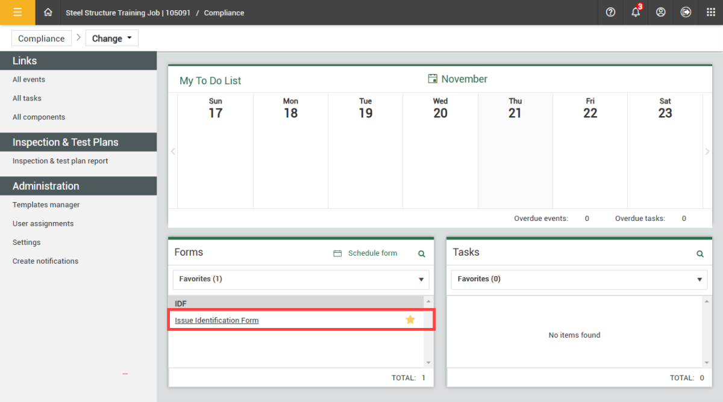Screen dimensions: 723x402
Task: Expand the Change dropdown
Action: pyautogui.click(x=112, y=39)
